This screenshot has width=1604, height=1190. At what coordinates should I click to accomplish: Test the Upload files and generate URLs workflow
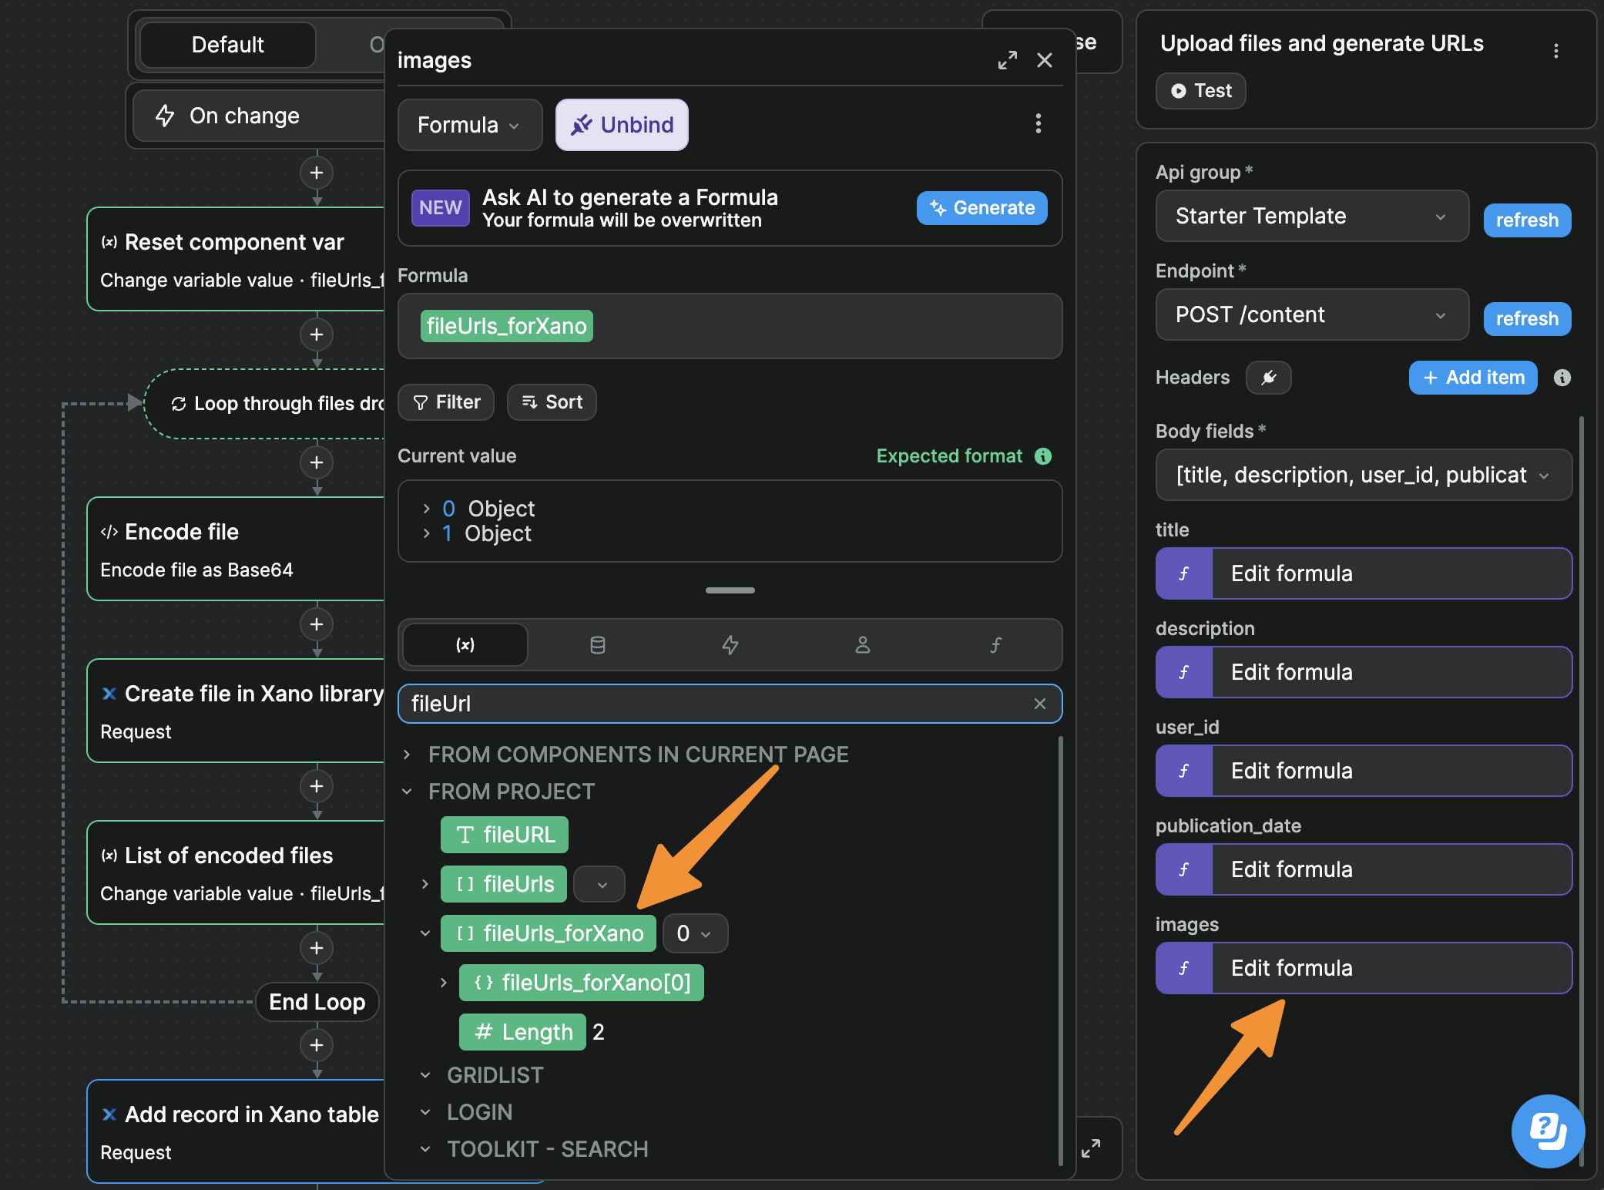[x=1200, y=90]
